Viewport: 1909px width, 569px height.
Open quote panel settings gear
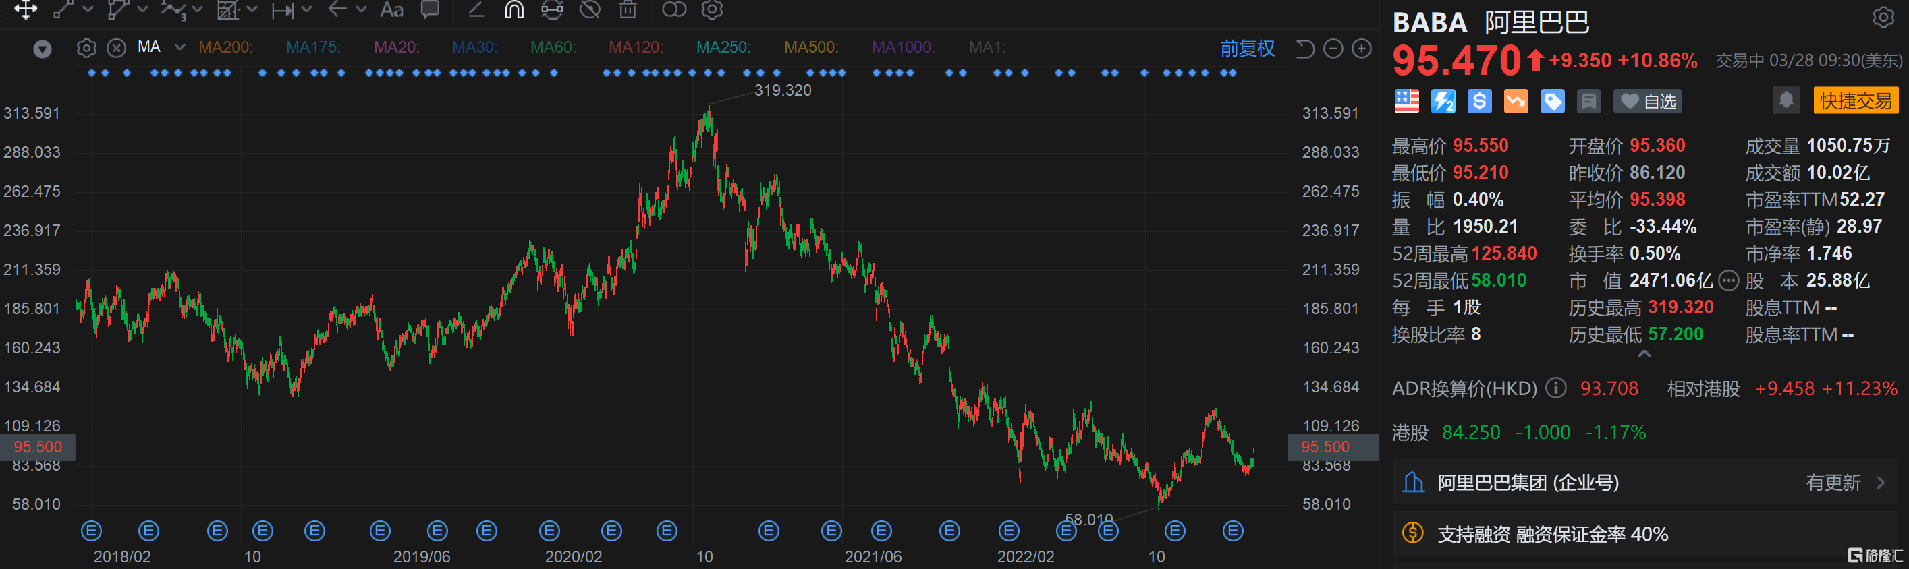1883,17
